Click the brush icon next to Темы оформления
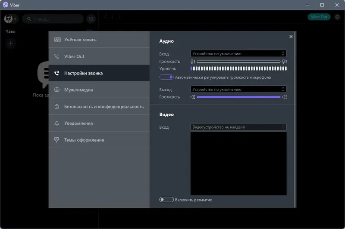This screenshot has width=345, height=229. point(56,140)
